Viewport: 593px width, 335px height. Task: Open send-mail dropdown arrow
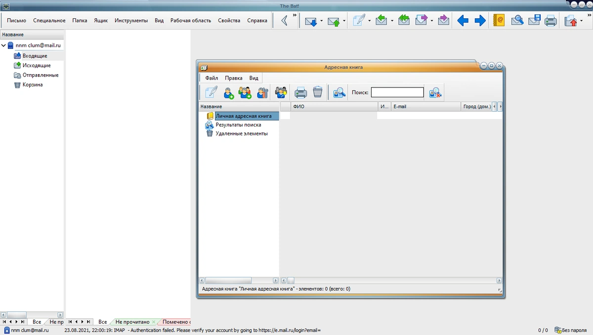tap(344, 21)
